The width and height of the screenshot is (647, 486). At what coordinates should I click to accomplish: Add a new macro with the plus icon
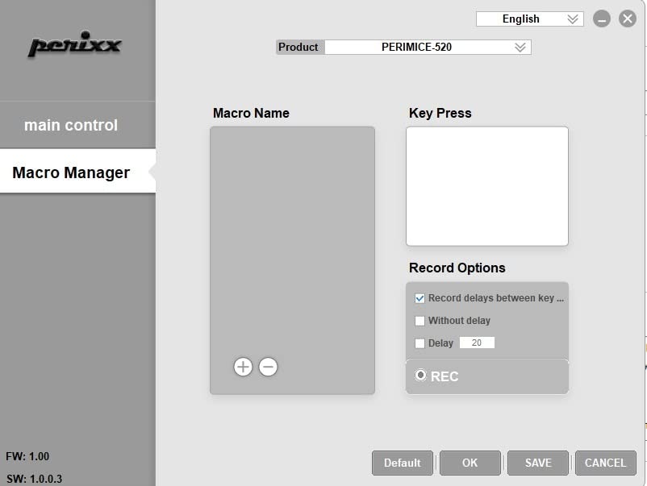coord(243,367)
